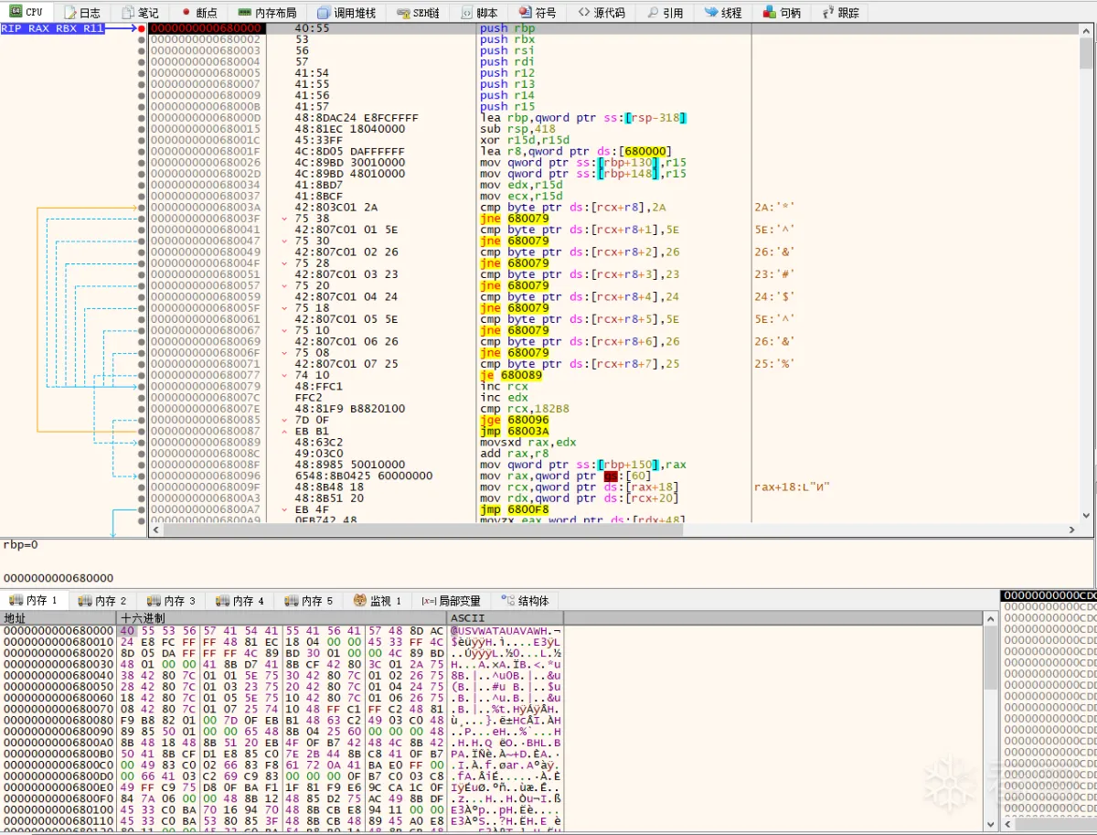The width and height of the screenshot is (1097, 835).
Task: Open the 日志 log tab
Action: [82, 13]
